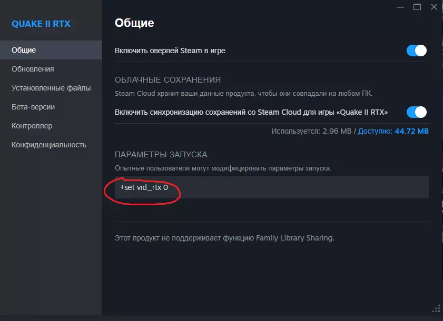Click the Family Library Sharing notice

pos(224,238)
